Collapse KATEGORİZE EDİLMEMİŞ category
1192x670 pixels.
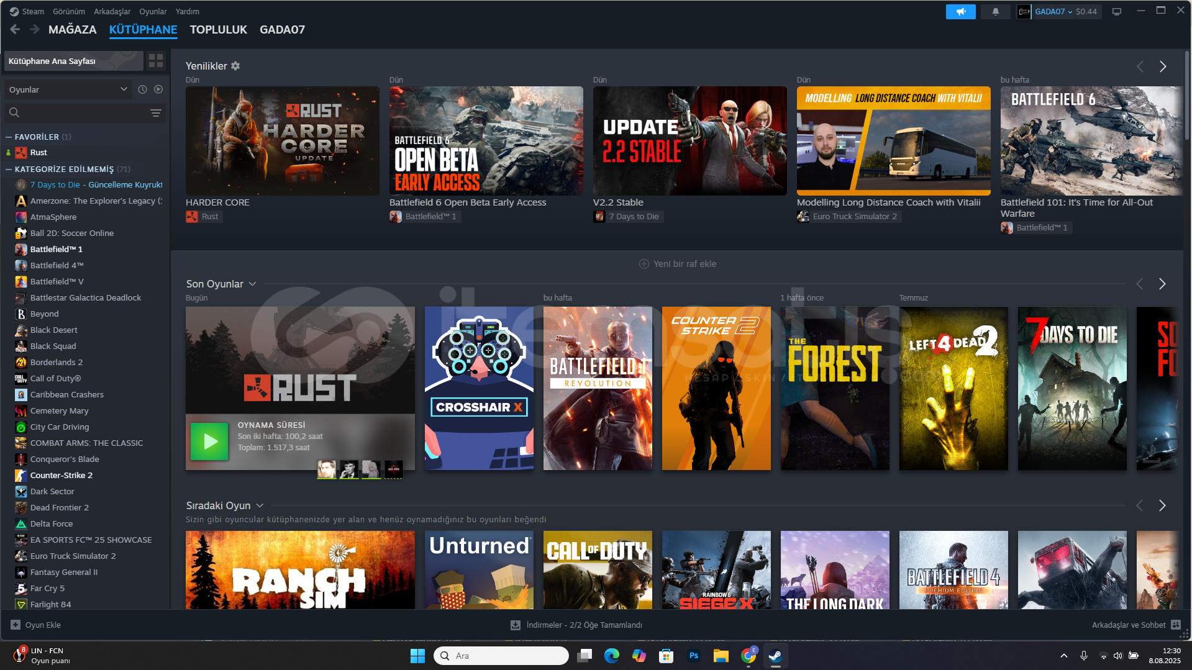9,169
